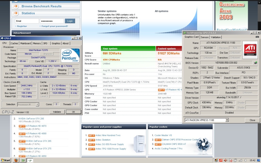
Task: Click GPU-Z camera screenshot icon
Action: 257,37
